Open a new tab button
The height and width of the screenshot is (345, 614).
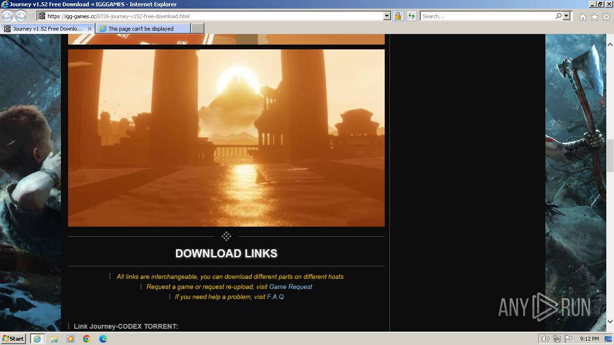pos(198,29)
